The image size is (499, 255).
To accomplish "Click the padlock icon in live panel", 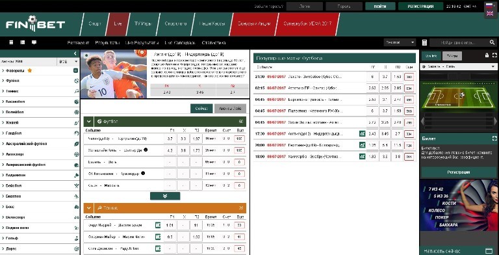I will point(487,55).
